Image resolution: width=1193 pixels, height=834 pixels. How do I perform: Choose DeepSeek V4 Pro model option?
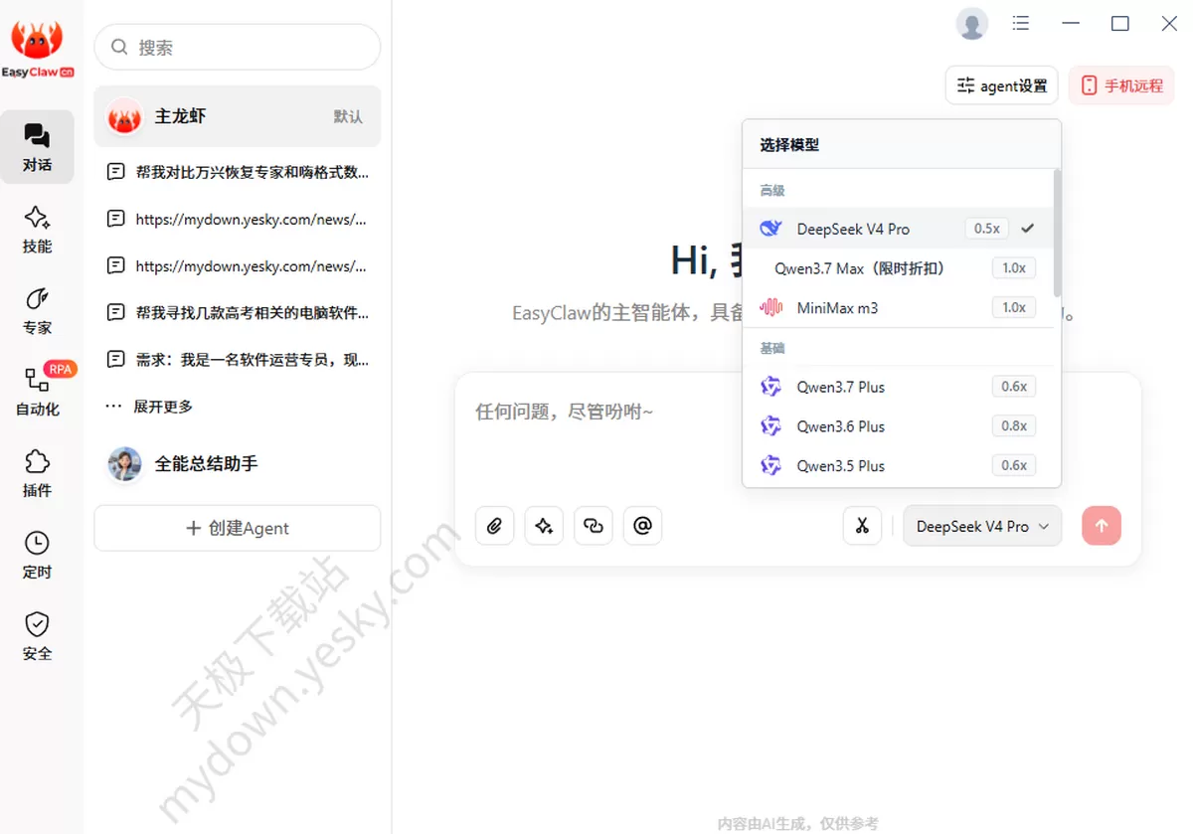(898, 229)
